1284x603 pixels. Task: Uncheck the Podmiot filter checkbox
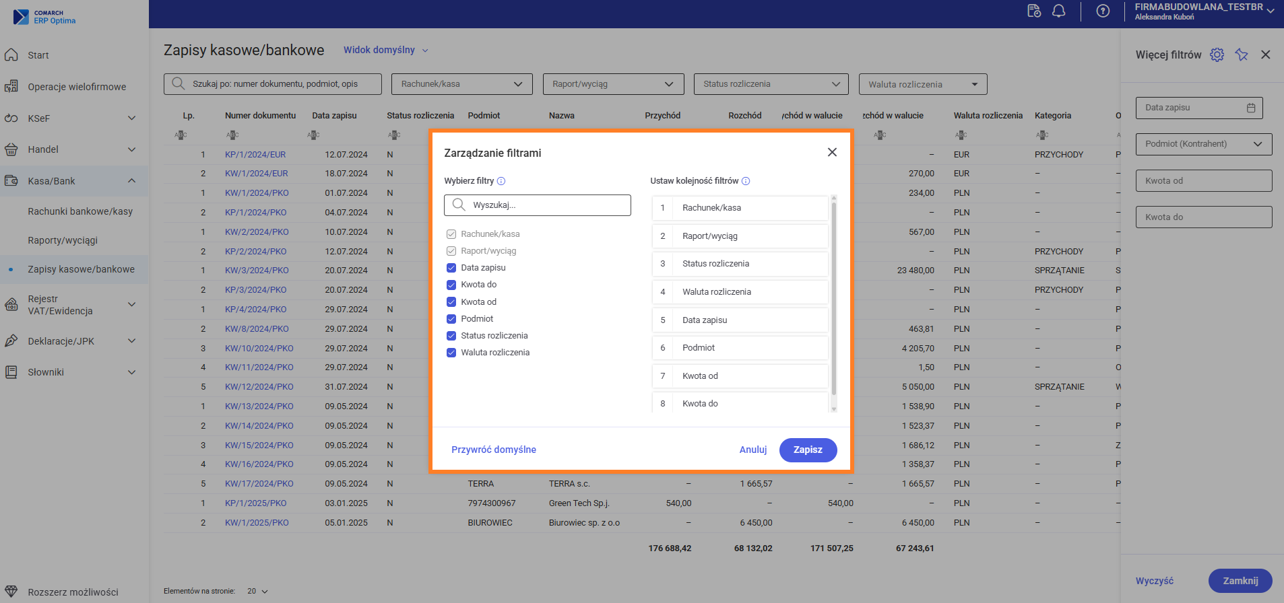[x=451, y=319]
